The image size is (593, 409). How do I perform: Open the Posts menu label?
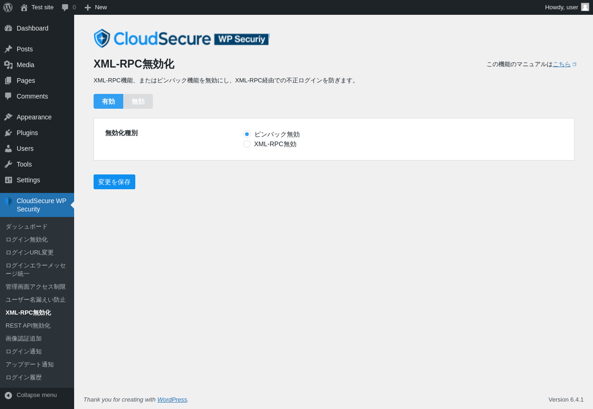[x=25, y=49]
